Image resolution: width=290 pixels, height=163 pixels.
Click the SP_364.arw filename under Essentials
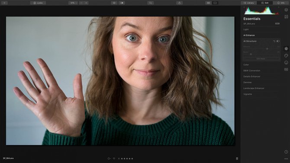point(249,24)
